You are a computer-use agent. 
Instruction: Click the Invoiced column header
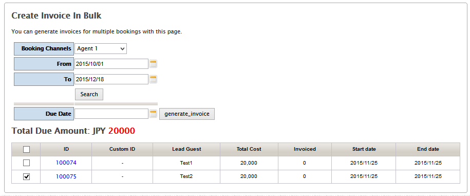[x=305, y=149]
